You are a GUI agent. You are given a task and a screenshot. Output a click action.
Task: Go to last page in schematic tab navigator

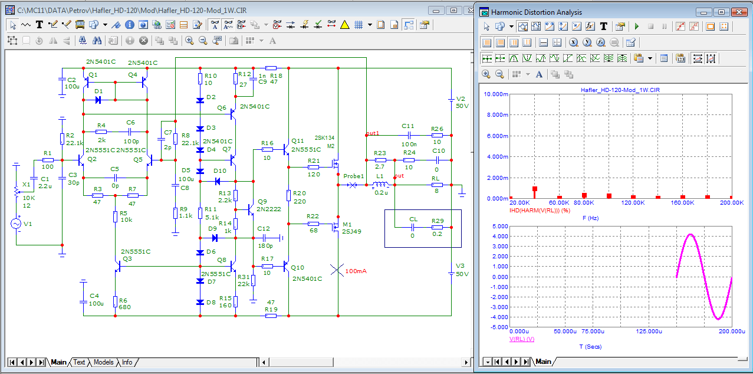click(x=41, y=362)
